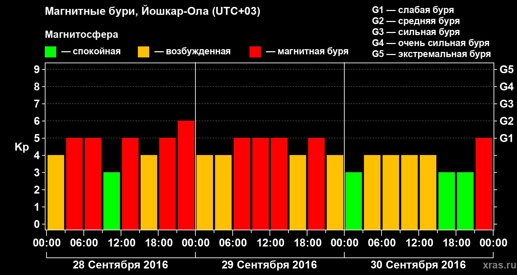Image resolution: width=517 pixels, height=275 pixels.
Task: Click the '06:00' tick label of 30 September
Action: 382,243
